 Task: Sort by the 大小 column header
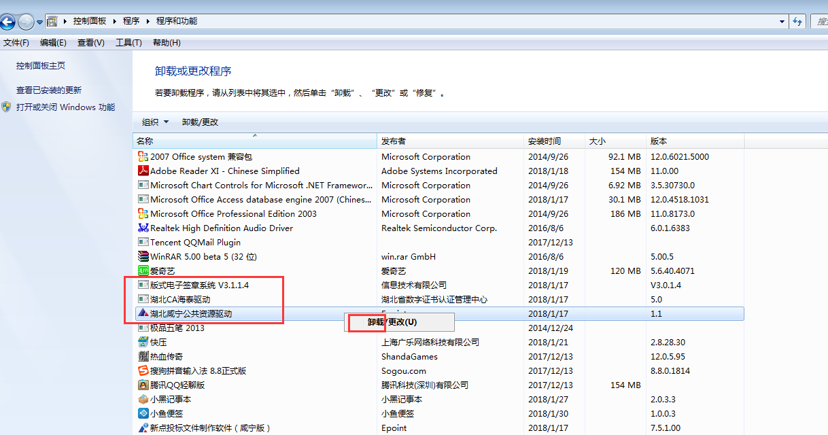[617, 141]
